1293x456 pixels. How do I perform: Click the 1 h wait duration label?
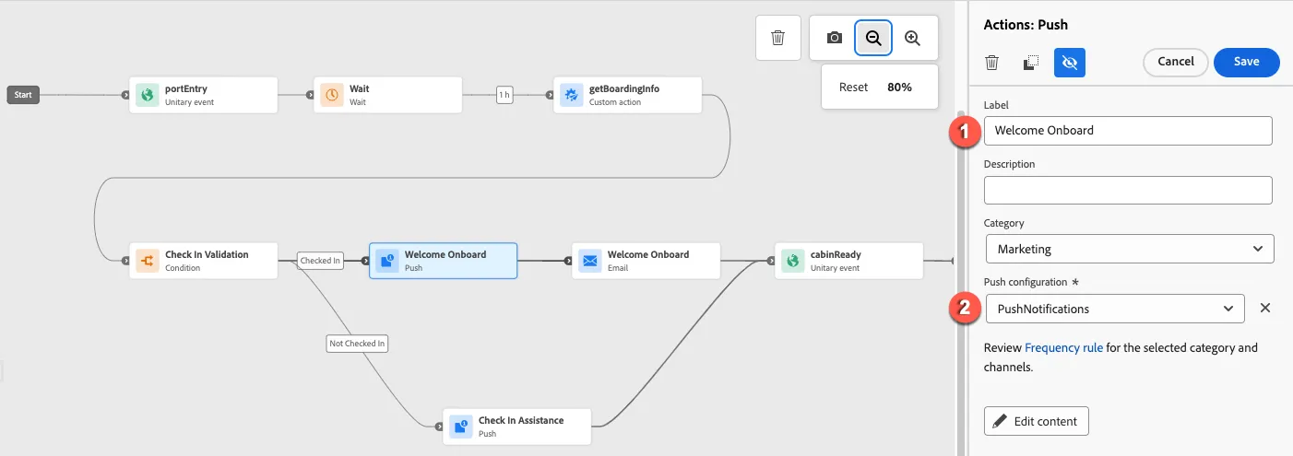[504, 95]
